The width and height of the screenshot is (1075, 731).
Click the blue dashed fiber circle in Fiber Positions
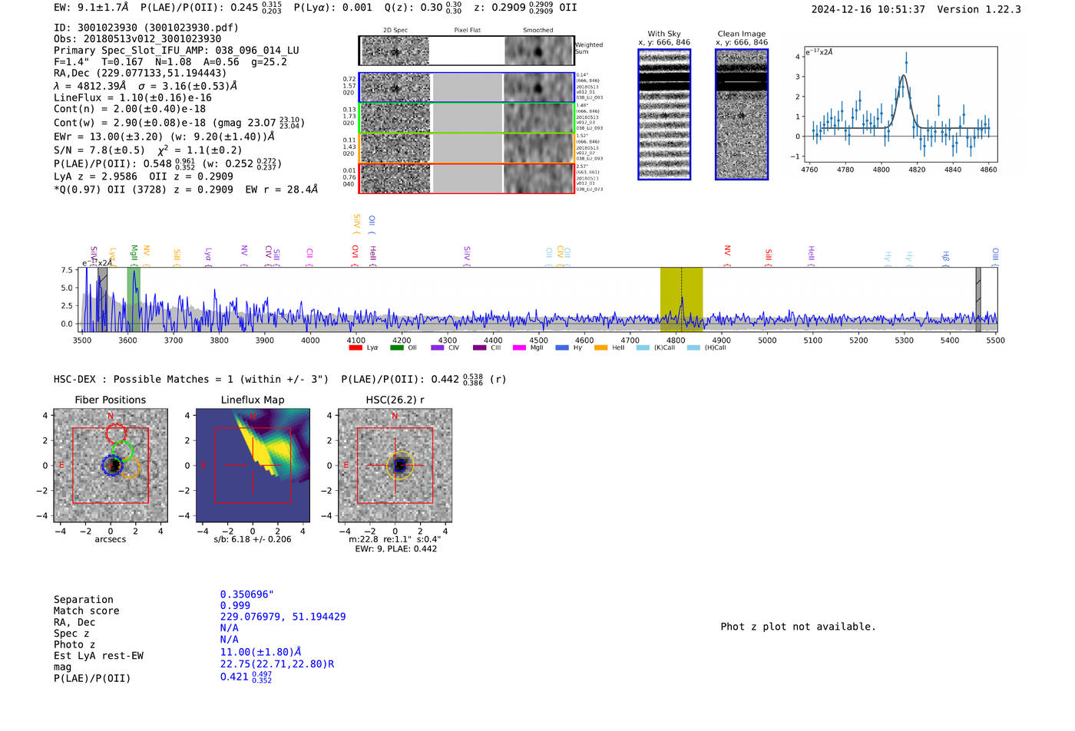(112, 466)
